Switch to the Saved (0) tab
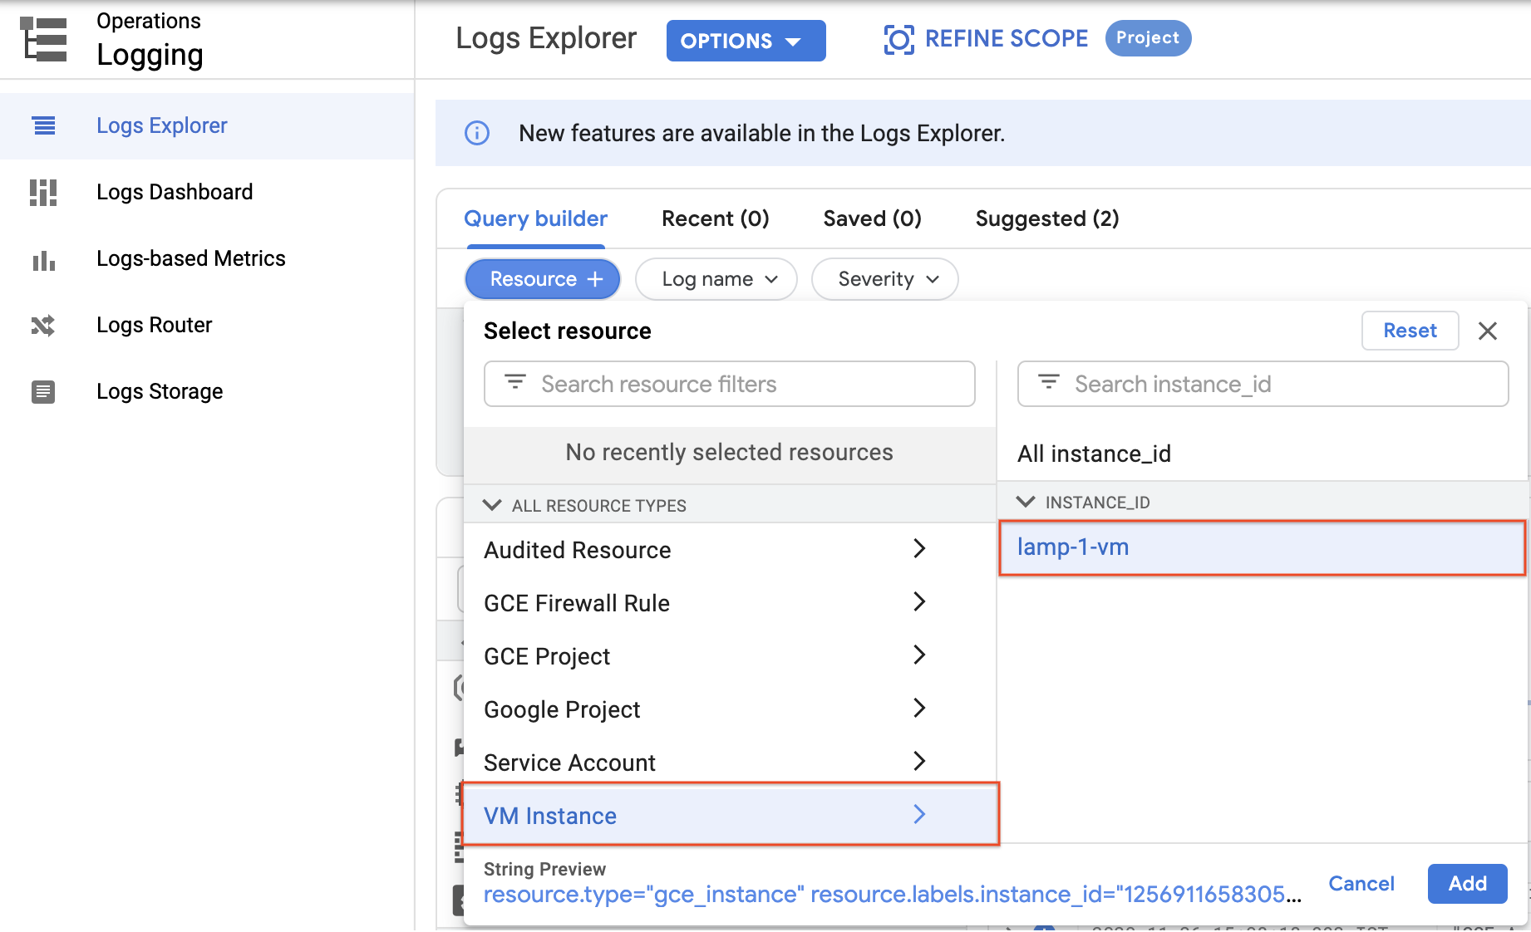 pyautogui.click(x=872, y=218)
